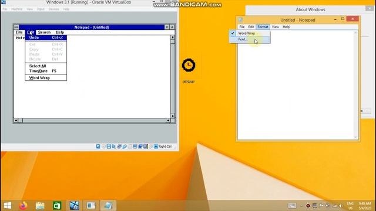Choose Select All in the Edit menu
Screen dimensions: 376x211
[x=46, y=66]
